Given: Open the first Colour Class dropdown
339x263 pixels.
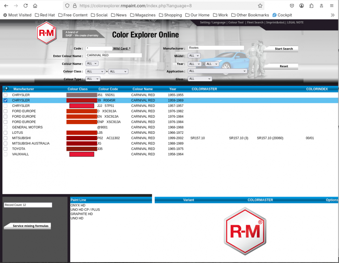Looking at the screenshot, I should 95,71.
